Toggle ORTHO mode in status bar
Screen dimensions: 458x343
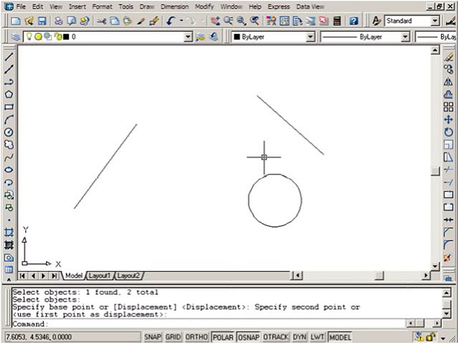pyautogui.click(x=196, y=337)
